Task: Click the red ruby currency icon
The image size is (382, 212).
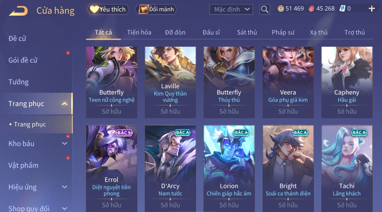Action: [x=311, y=9]
